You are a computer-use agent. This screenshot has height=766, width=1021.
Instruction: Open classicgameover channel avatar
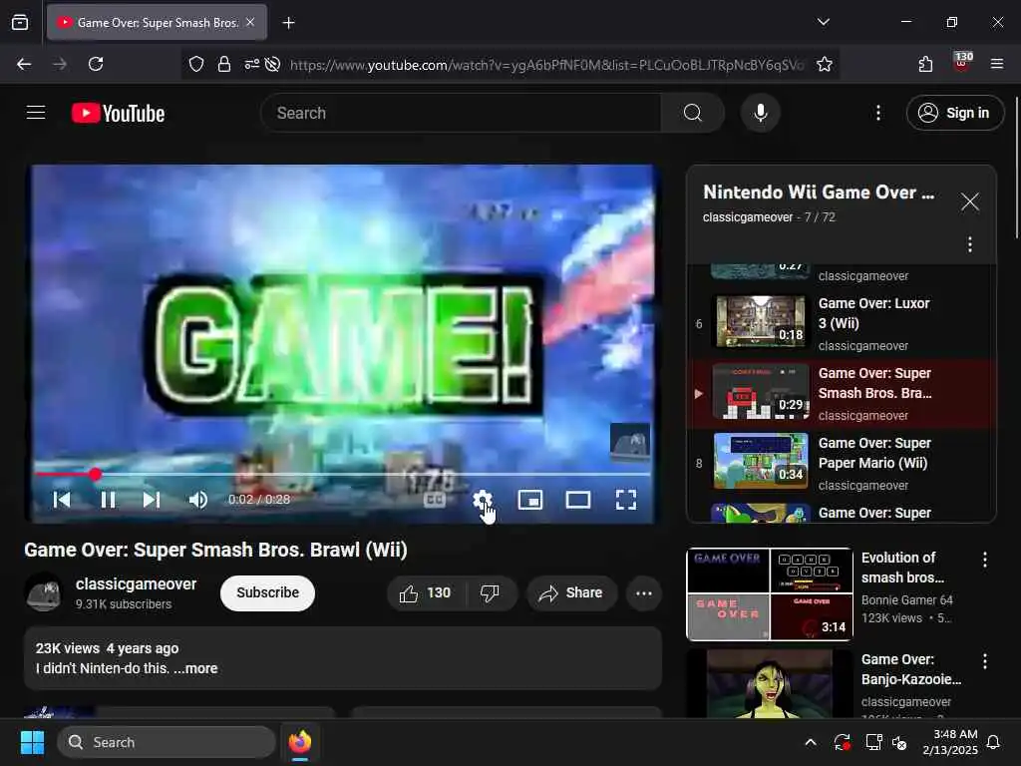click(44, 592)
